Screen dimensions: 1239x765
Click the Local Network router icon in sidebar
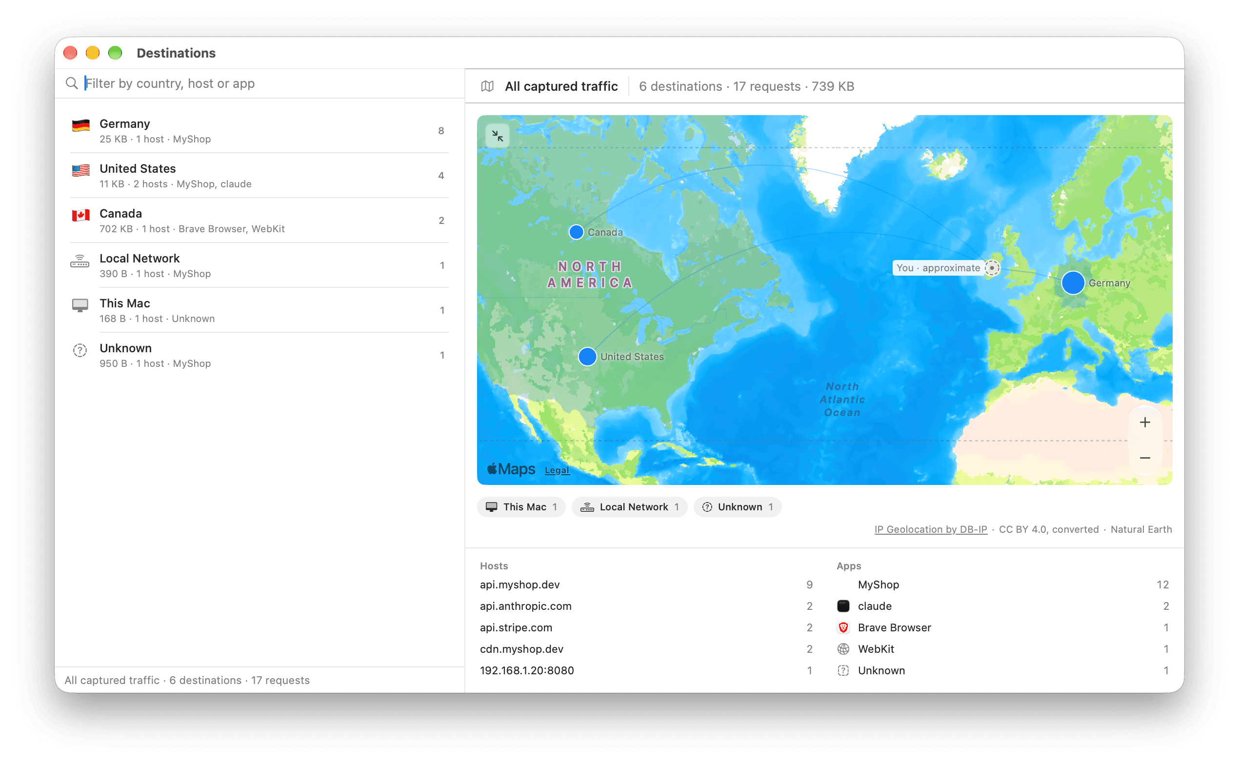click(x=80, y=261)
